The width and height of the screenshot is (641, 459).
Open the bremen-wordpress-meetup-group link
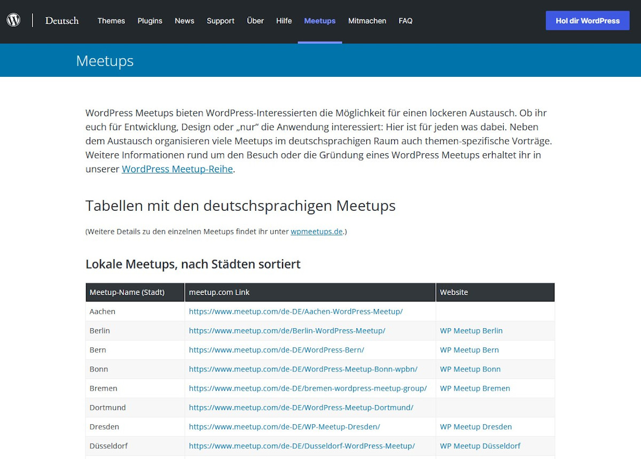308,389
